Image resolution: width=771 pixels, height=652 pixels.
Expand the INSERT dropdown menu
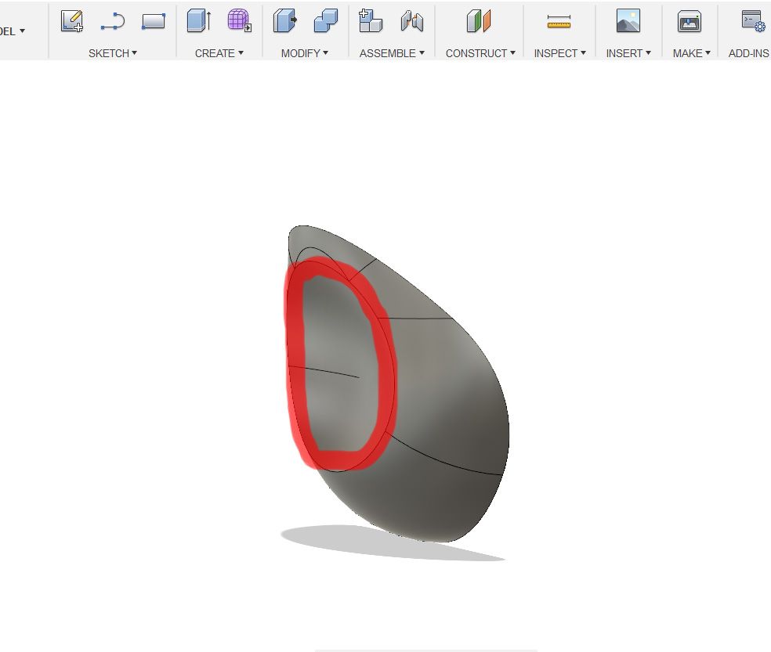628,53
